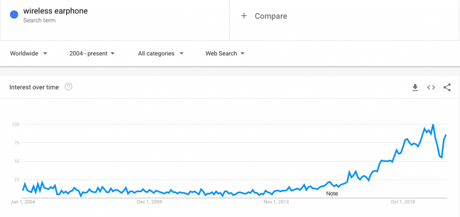Select the Nov 1, 2013 axis label

tap(276, 202)
